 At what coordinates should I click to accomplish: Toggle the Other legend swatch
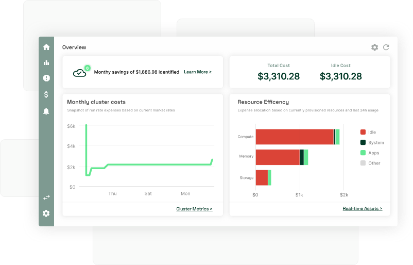[x=363, y=163]
